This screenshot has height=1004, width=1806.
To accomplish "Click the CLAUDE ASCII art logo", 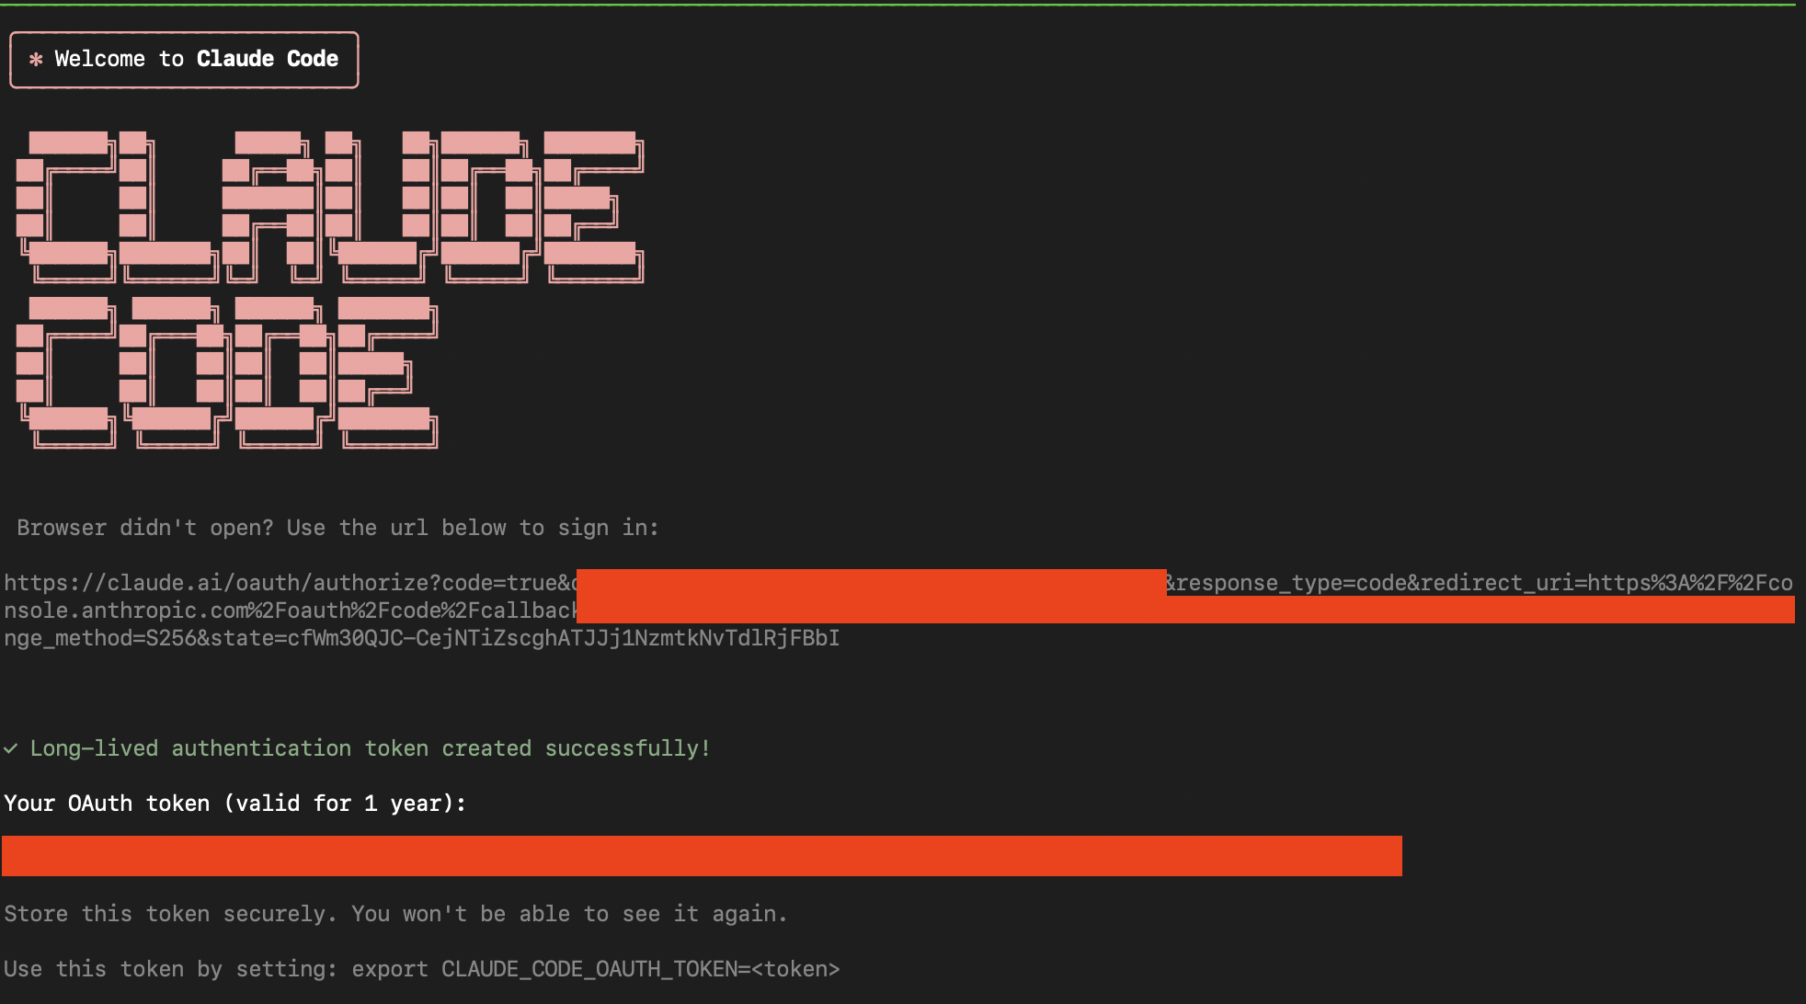I will [x=330, y=207].
